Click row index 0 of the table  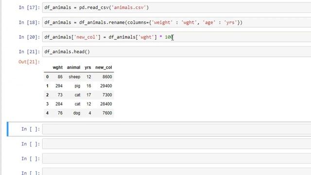[47, 77]
